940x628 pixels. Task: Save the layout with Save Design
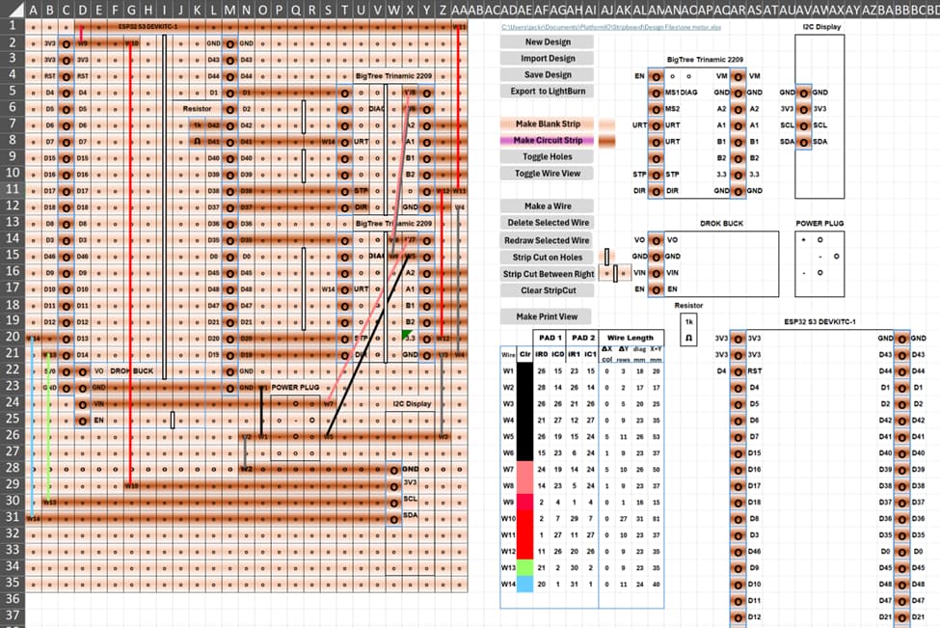point(548,74)
